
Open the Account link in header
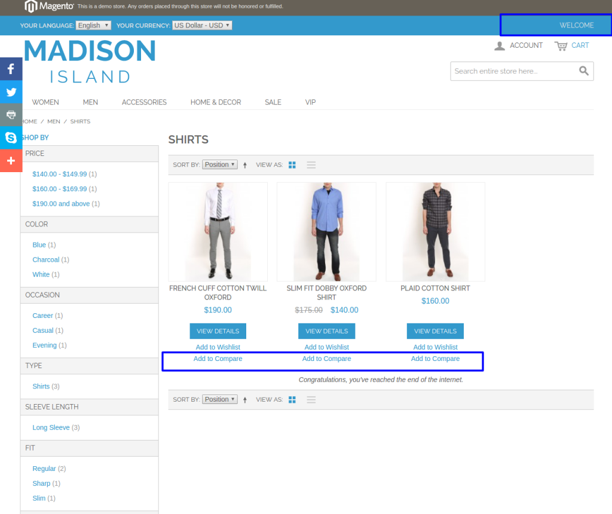pyautogui.click(x=526, y=45)
